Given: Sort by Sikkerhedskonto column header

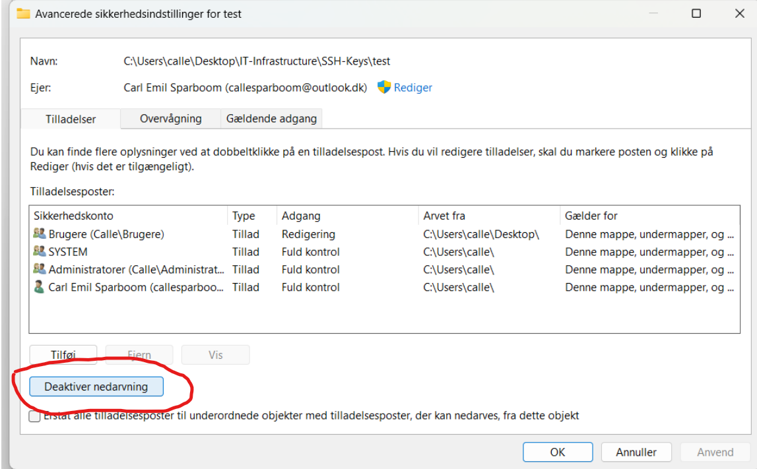Looking at the screenshot, I should coord(73,216).
